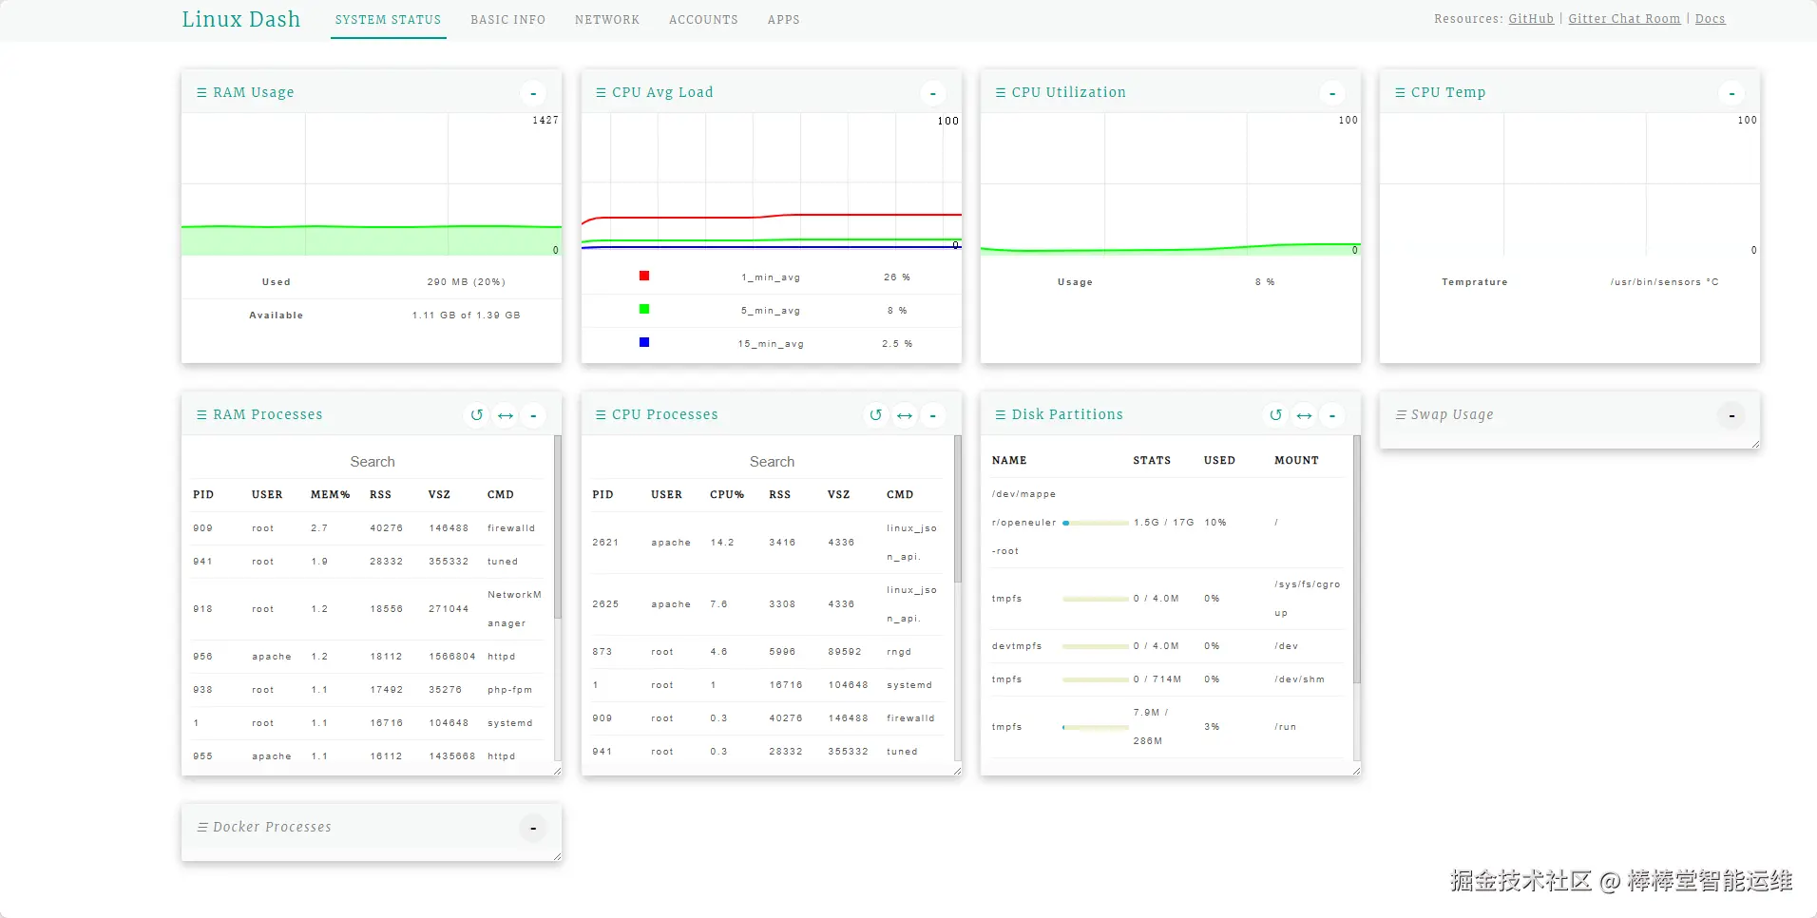Collapse the CPU Temp panel
This screenshot has width=1817, height=918.
tap(1731, 93)
